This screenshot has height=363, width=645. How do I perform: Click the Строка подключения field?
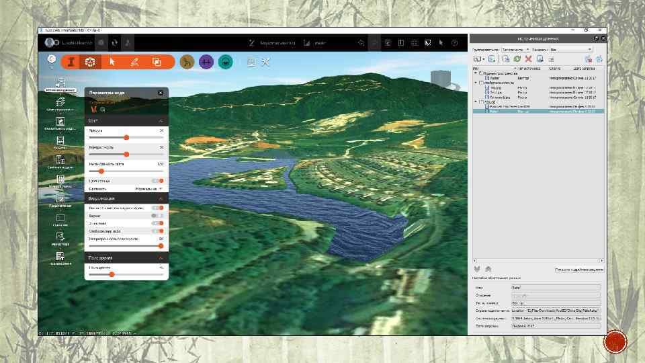(x=556, y=311)
